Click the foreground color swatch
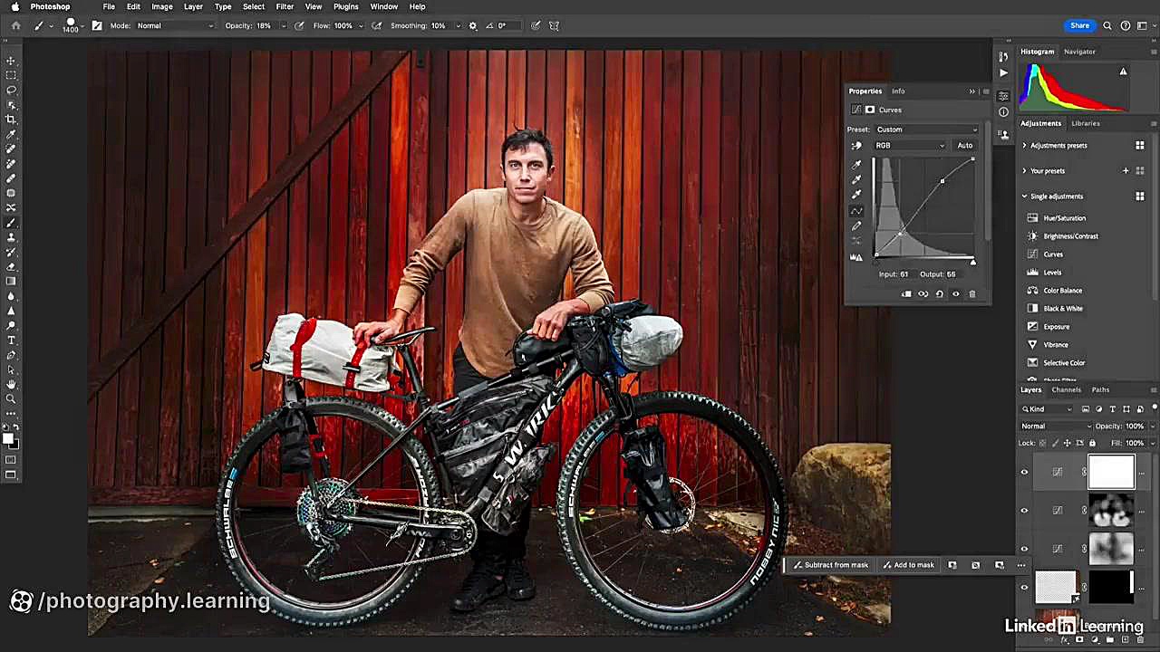 [7, 439]
